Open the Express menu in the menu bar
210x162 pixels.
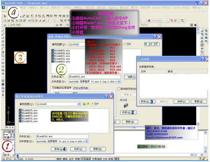112,7
